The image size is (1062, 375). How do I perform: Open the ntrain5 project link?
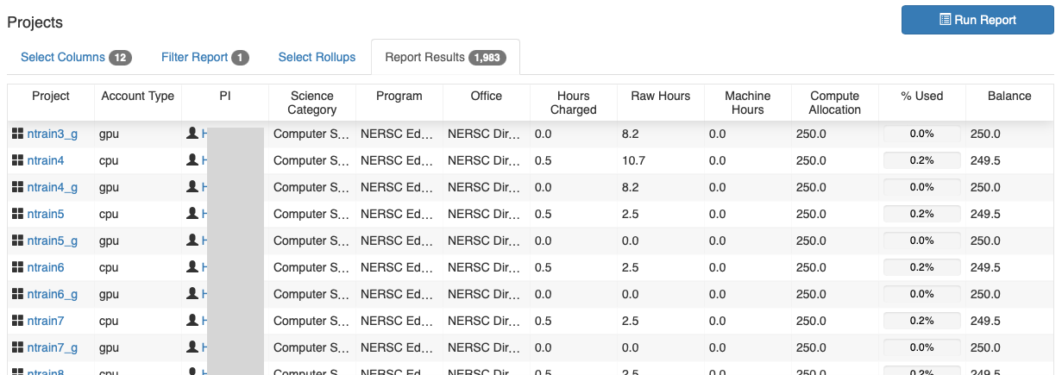point(46,214)
